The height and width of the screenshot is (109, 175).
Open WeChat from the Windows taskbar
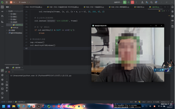pyautogui.click(x=69, y=106)
